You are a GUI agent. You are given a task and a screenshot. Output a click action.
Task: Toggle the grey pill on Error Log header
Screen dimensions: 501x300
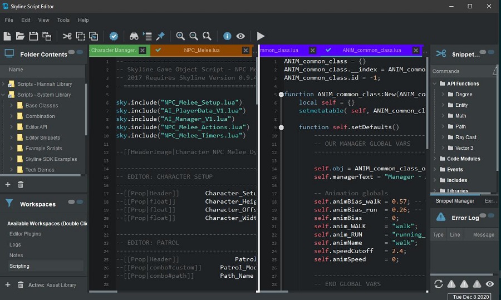point(483,215)
